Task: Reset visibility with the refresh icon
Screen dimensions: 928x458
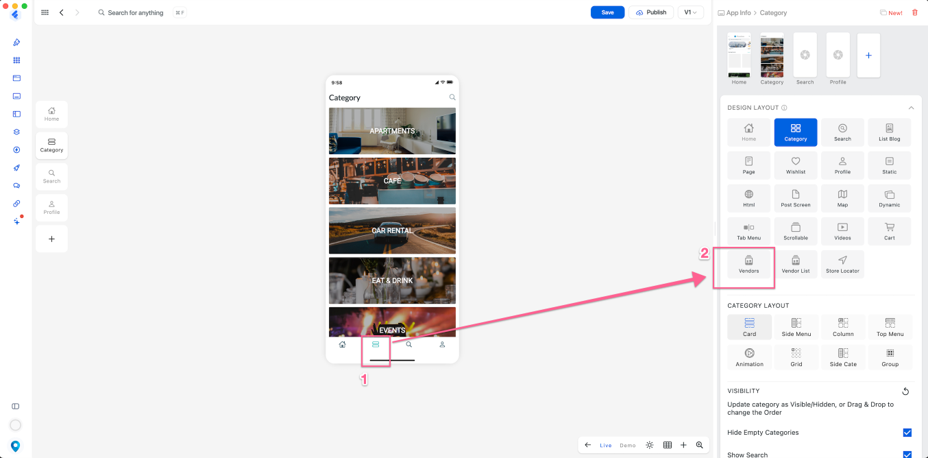Action: [x=905, y=391]
